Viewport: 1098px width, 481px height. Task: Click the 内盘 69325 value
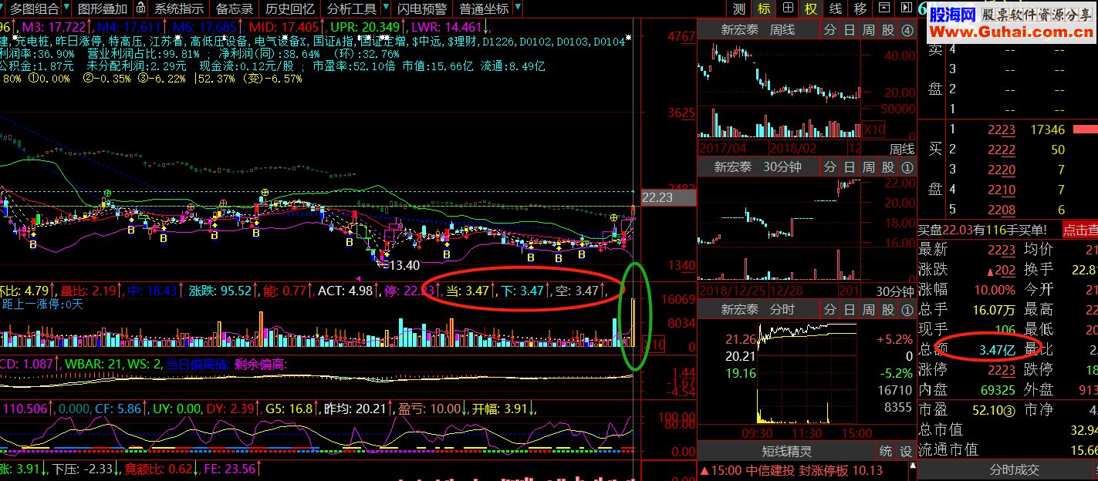click(996, 390)
